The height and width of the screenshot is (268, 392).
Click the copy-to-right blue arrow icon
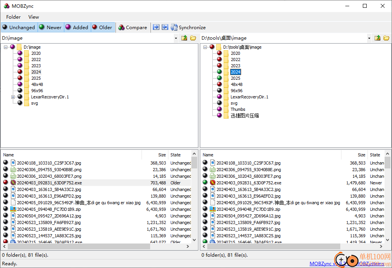coord(156,27)
